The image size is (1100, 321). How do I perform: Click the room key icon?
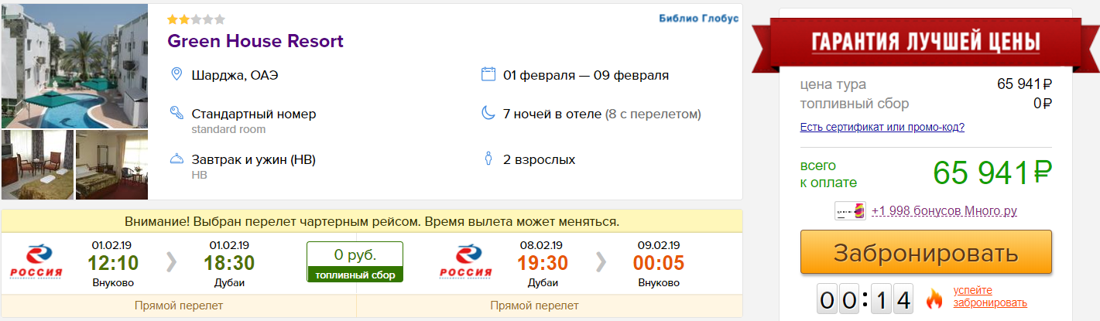pos(176,114)
